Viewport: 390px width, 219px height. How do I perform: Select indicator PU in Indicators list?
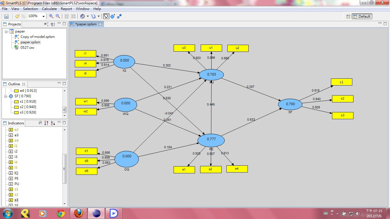(17, 184)
